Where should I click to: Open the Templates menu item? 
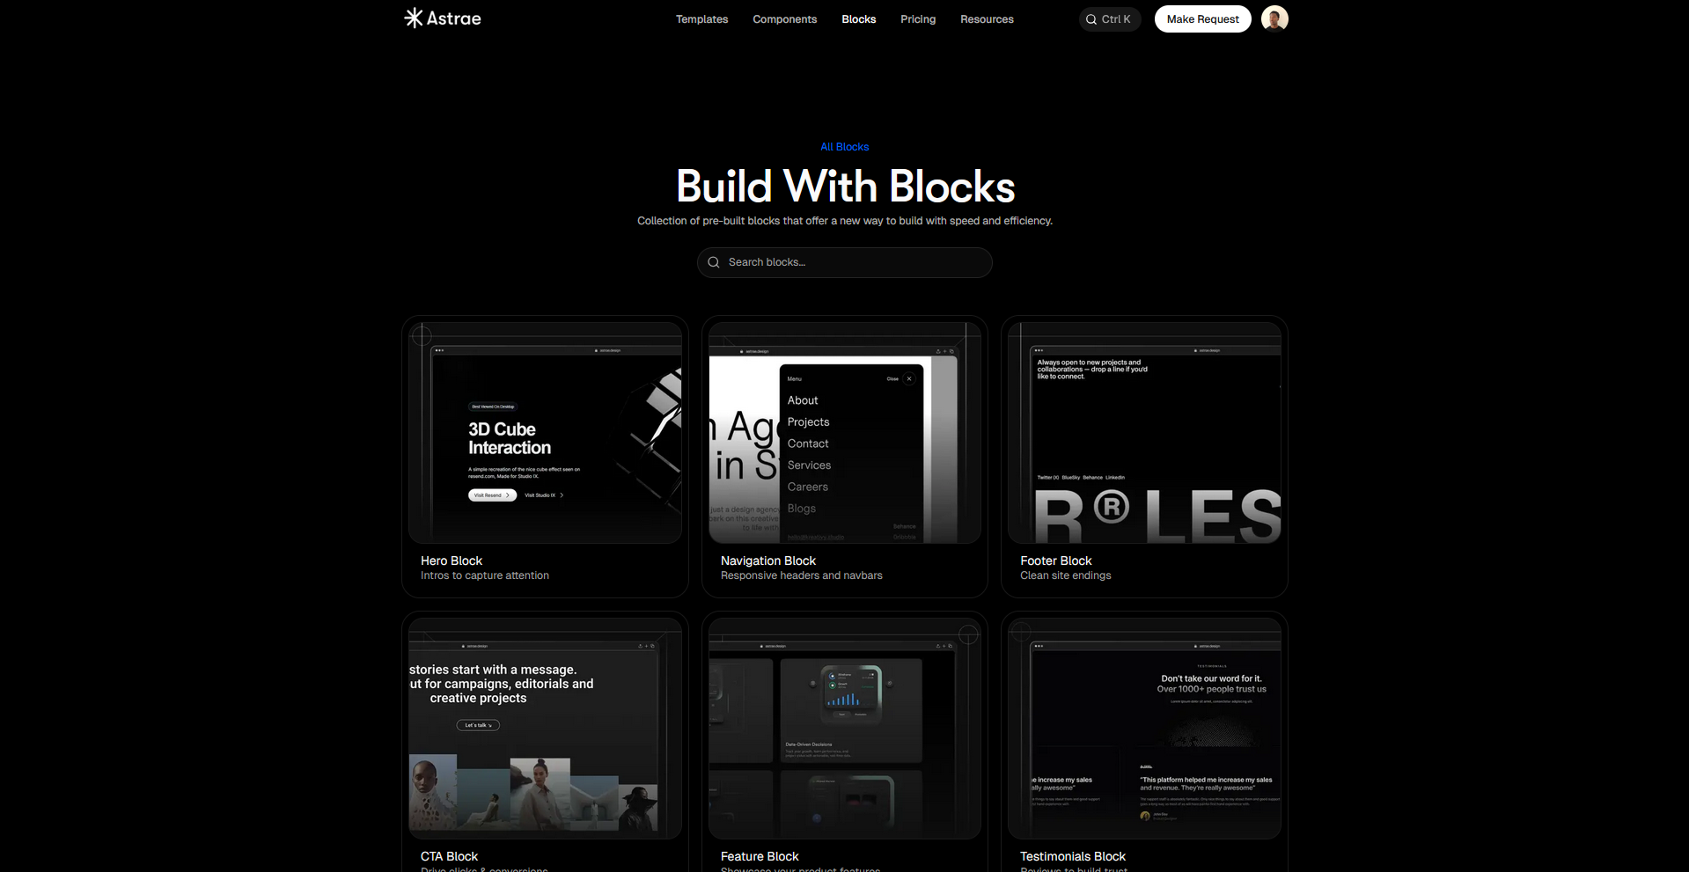701,19
